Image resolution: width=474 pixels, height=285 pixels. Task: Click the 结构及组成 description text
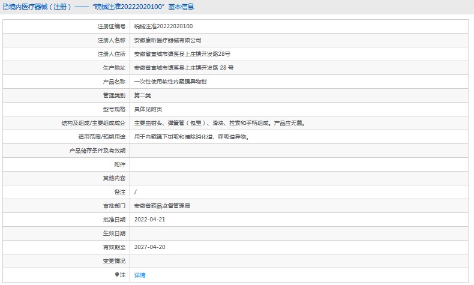click(220, 123)
